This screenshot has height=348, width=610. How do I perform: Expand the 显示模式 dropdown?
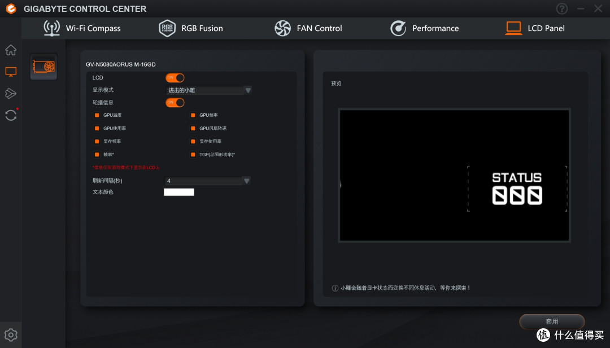[x=210, y=90]
